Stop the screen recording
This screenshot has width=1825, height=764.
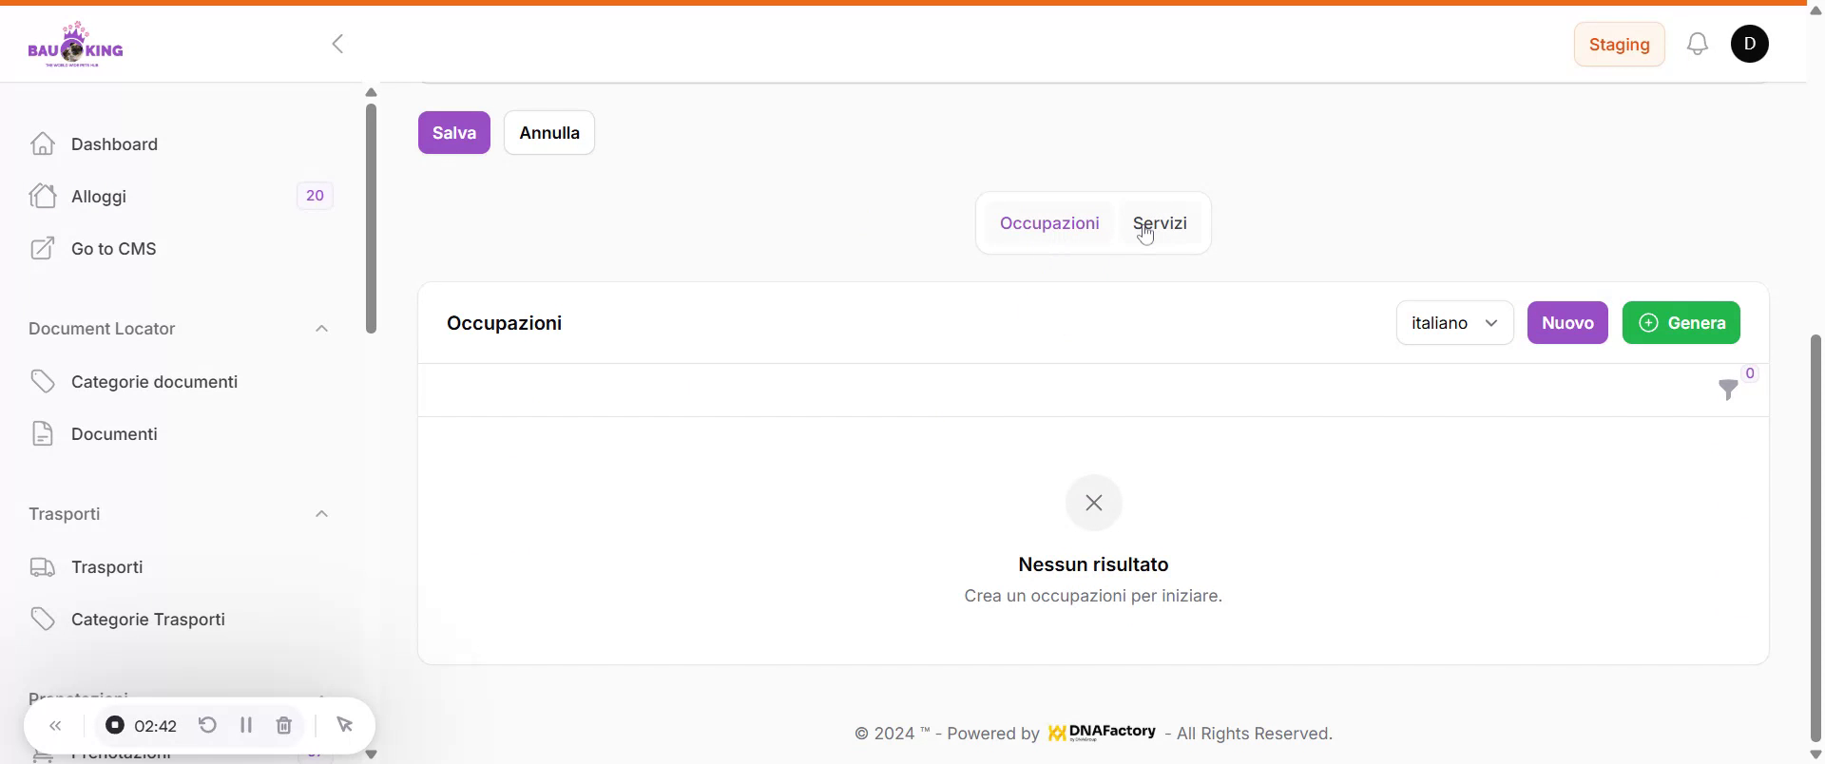tap(115, 725)
